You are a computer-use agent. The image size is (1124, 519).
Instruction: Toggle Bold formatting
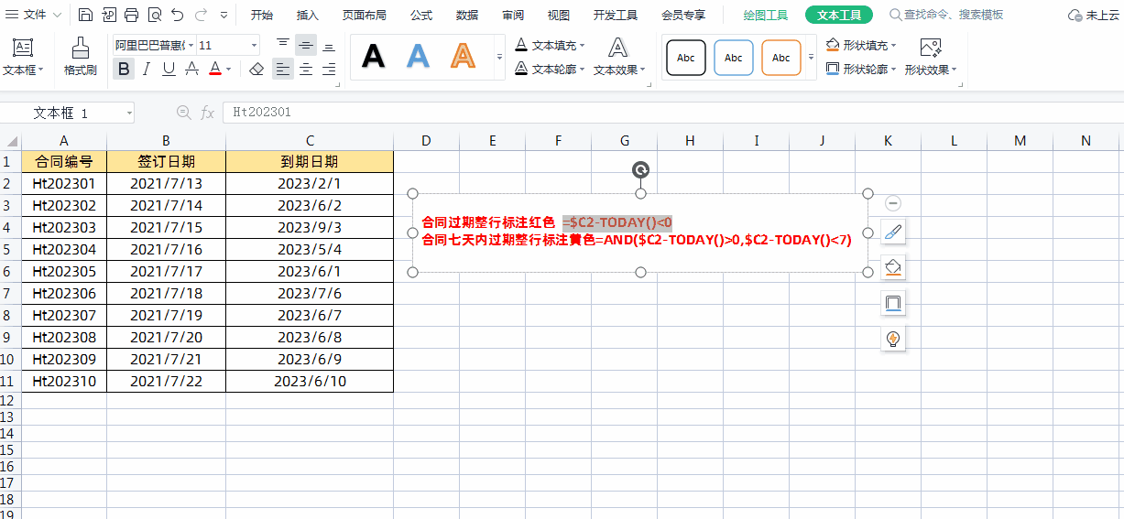click(123, 69)
